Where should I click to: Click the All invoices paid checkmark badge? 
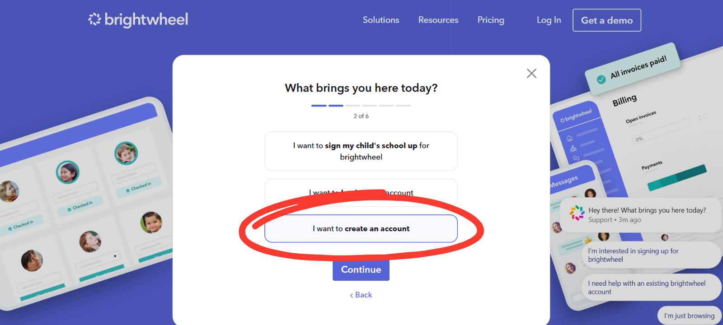601,79
